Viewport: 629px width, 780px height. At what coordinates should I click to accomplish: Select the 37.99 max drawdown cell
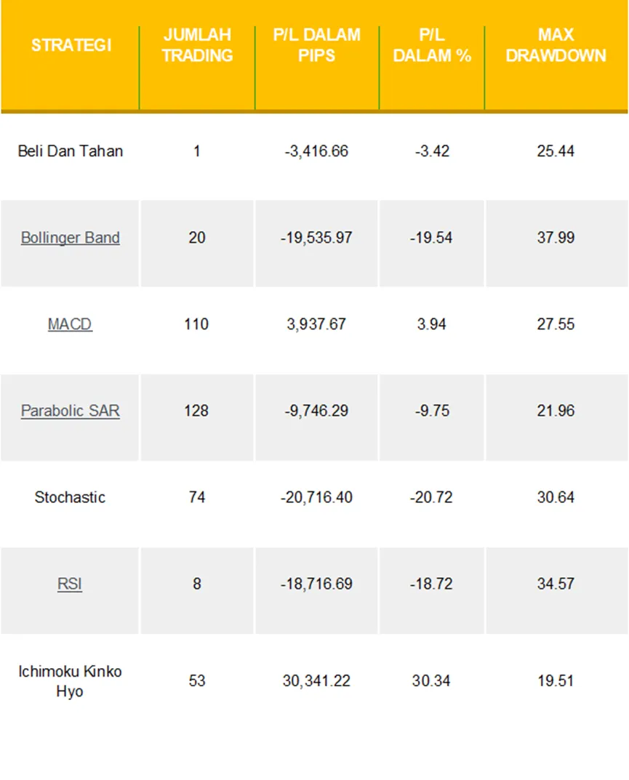click(x=556, y=238)
